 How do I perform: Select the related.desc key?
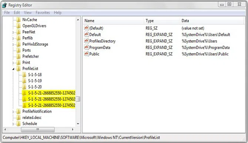[32, 118]
